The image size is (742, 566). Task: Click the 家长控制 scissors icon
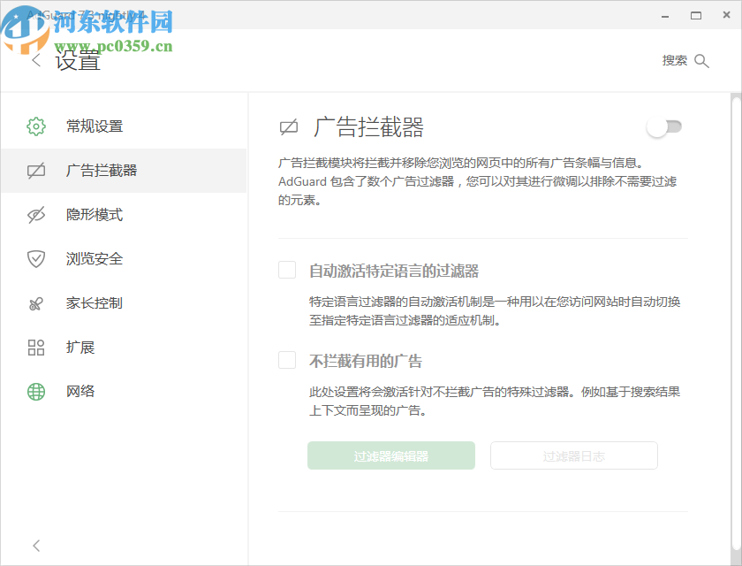[35, 302]
